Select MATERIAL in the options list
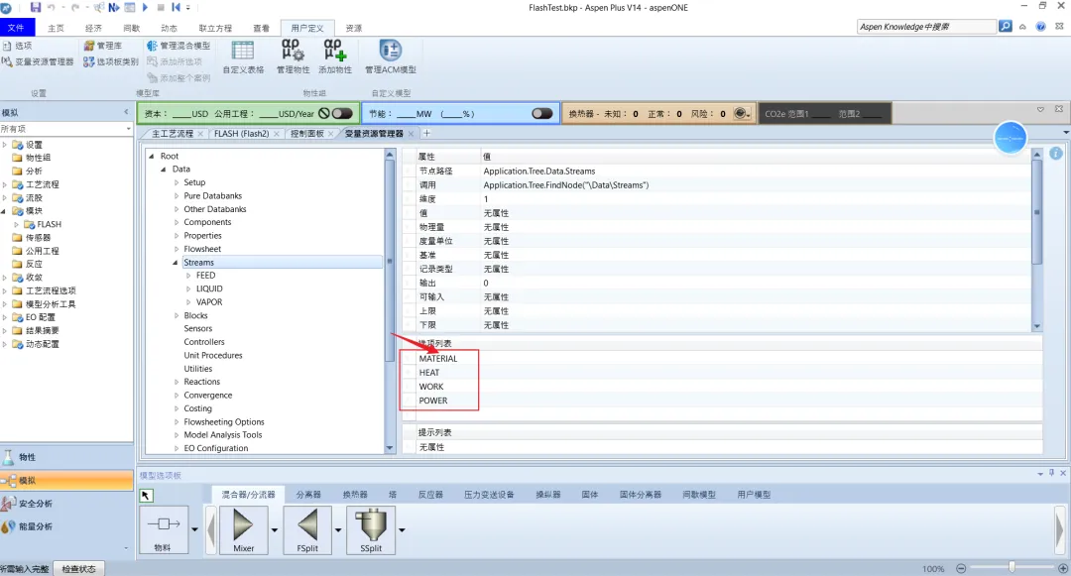 click(438, 358)
